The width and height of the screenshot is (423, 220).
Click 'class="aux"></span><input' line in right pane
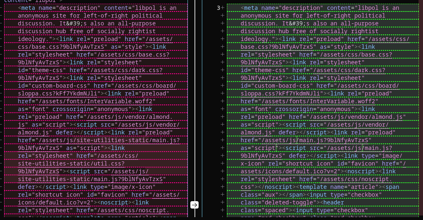tap(311, 195)
